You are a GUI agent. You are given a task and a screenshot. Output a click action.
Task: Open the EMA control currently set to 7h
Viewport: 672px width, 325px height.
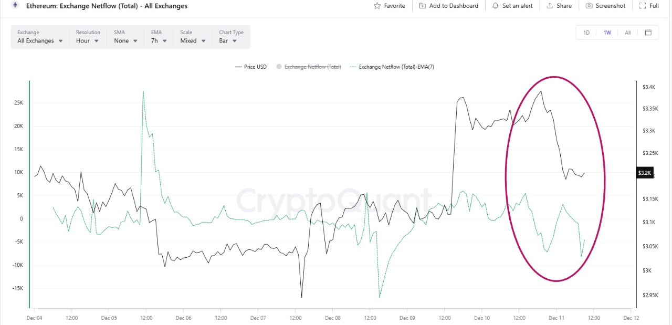coord(158,40)
